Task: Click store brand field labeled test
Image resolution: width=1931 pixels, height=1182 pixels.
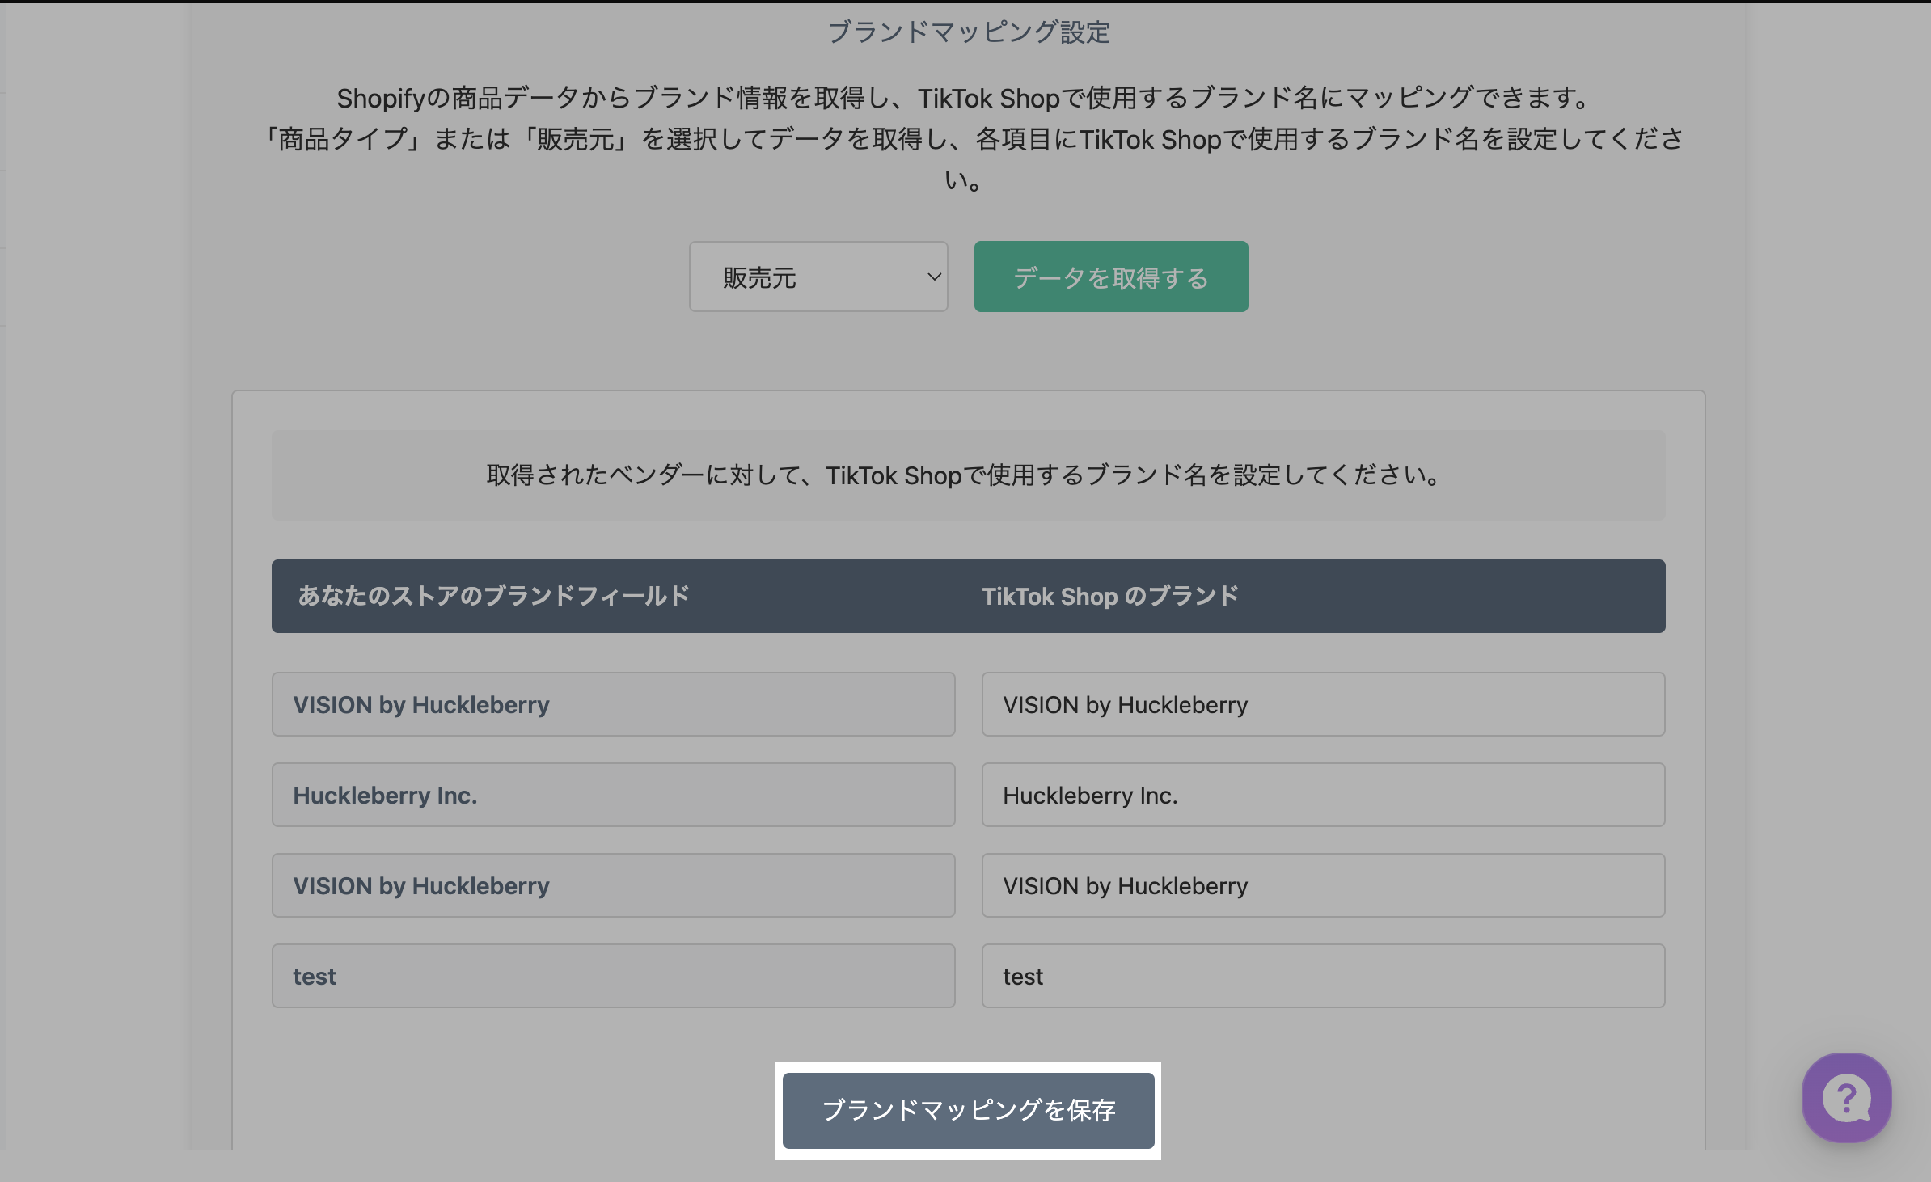Action: coord(613,976)
